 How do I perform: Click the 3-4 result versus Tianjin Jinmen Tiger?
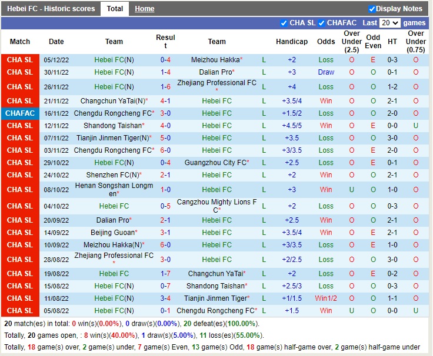pos(165,298)
